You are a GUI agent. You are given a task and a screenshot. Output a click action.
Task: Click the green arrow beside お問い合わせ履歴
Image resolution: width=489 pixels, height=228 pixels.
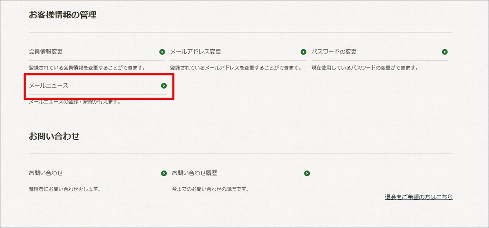[x=307, y=173]
